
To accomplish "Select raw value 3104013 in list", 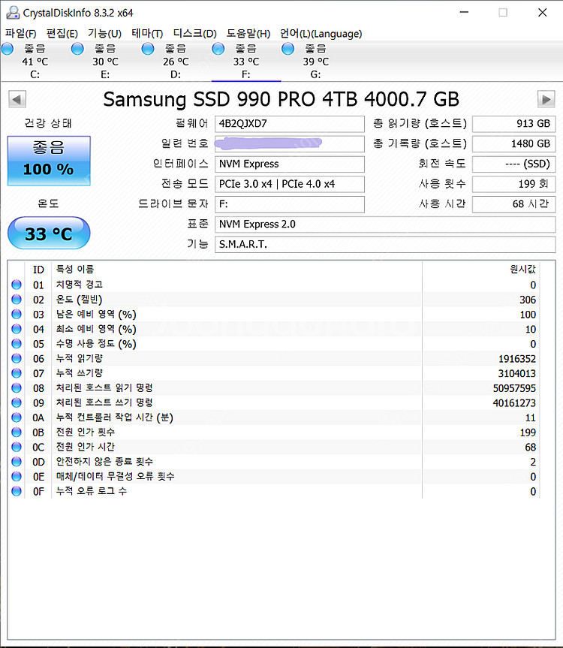I will point(516,374).
